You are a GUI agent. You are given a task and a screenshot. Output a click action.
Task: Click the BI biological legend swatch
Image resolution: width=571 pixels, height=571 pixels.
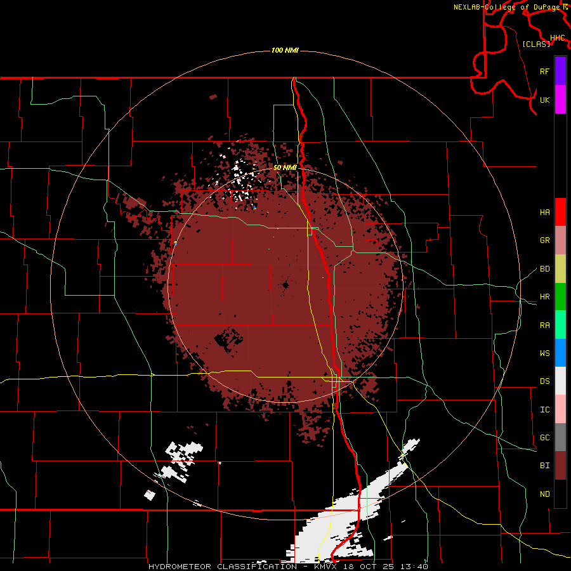(x=560, y=466)
